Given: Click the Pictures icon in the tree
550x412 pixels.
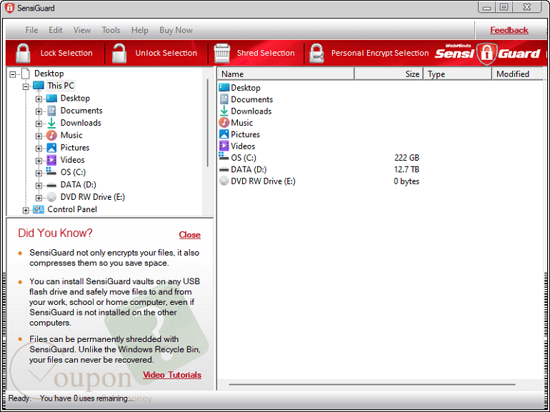Looking at the screenshot, I should coord(51,148).
